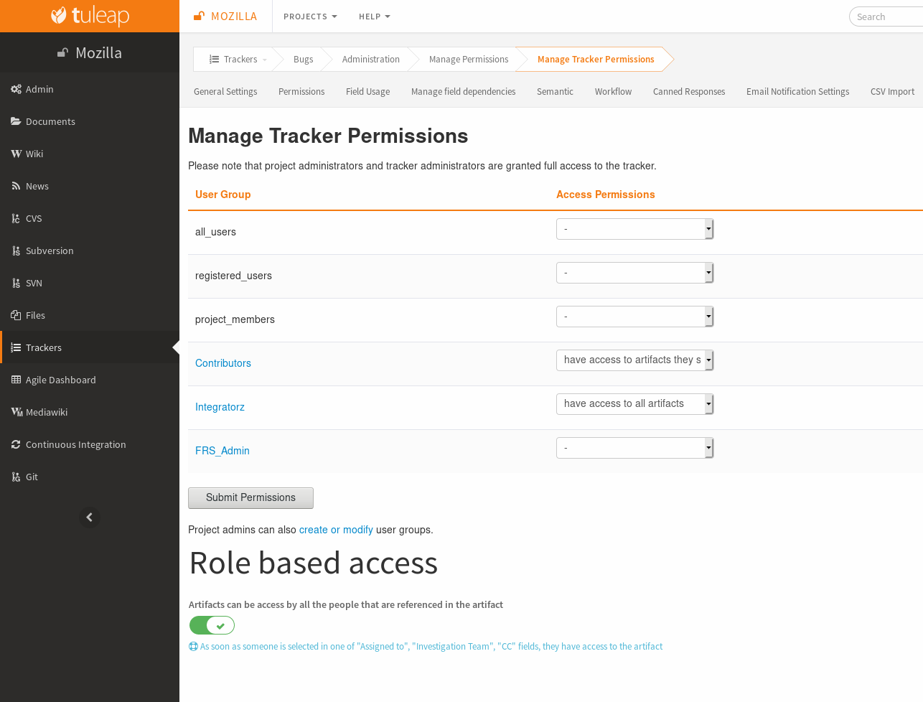Open the News feed icon
Viewport: 923px width, 702px height.
point(16,186)
